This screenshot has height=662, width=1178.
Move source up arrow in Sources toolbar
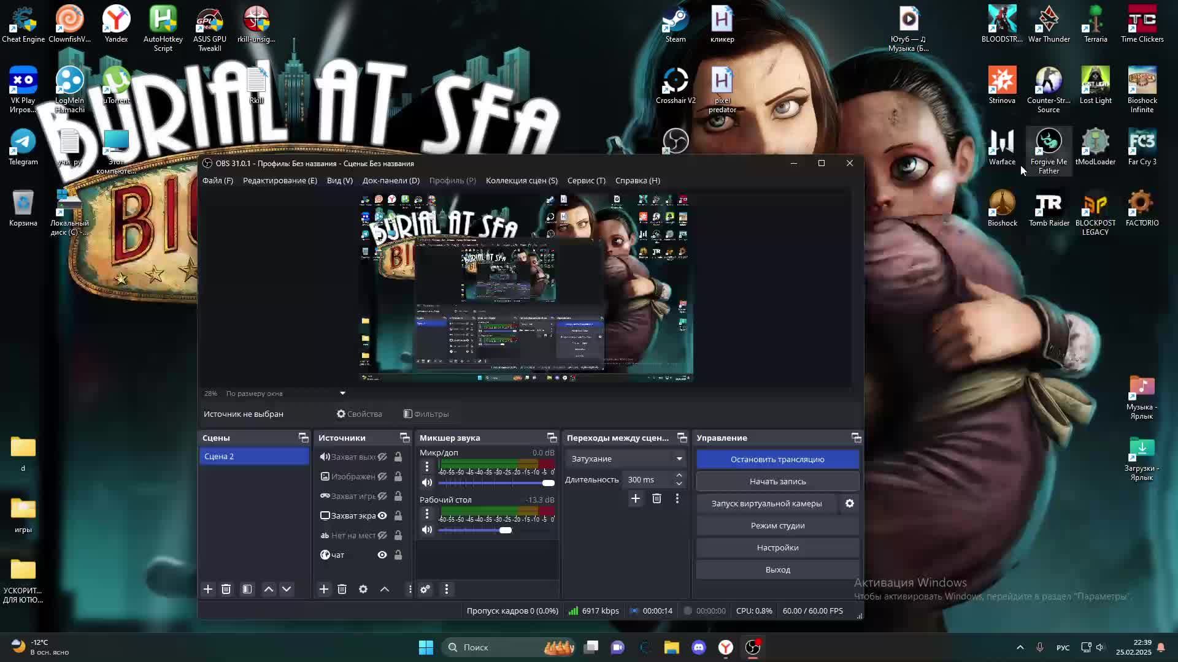pos(385,589)
